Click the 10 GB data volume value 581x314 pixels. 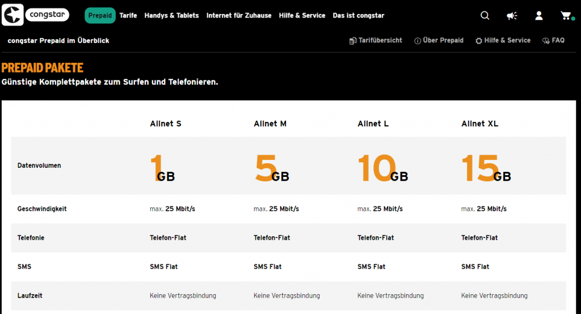tap(383, 168)
